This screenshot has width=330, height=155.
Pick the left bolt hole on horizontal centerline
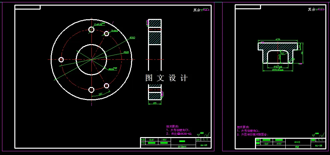[x=61, y=60]
